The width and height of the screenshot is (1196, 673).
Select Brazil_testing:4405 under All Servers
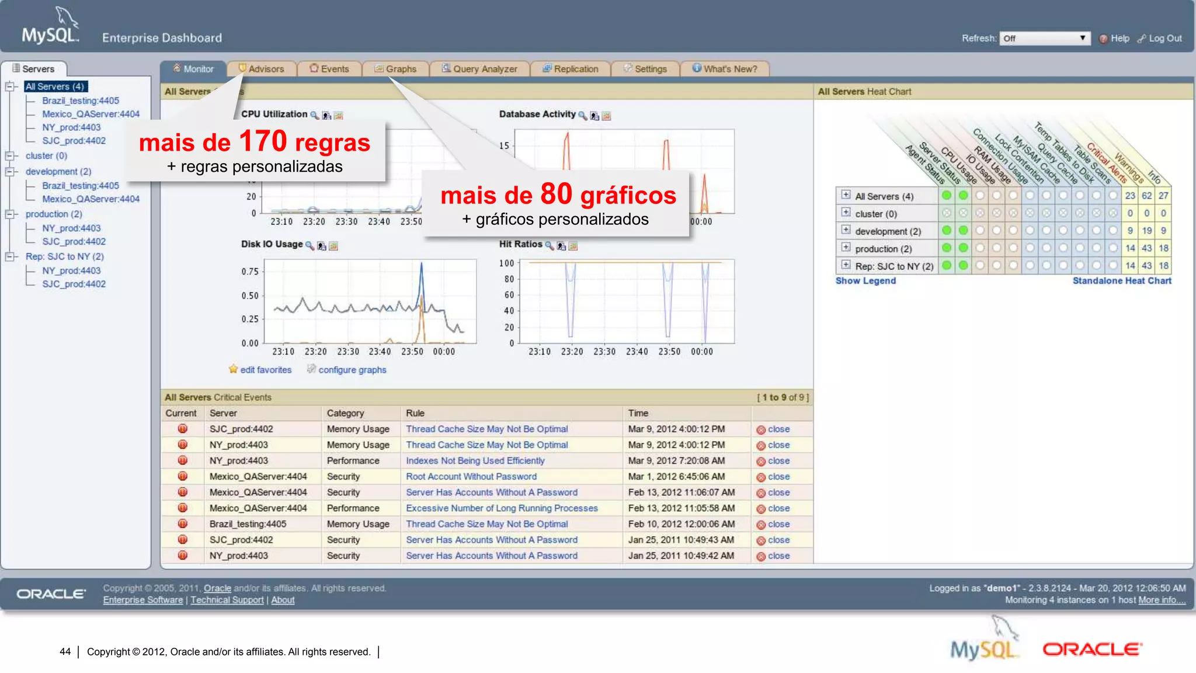(x=81, y=100)
